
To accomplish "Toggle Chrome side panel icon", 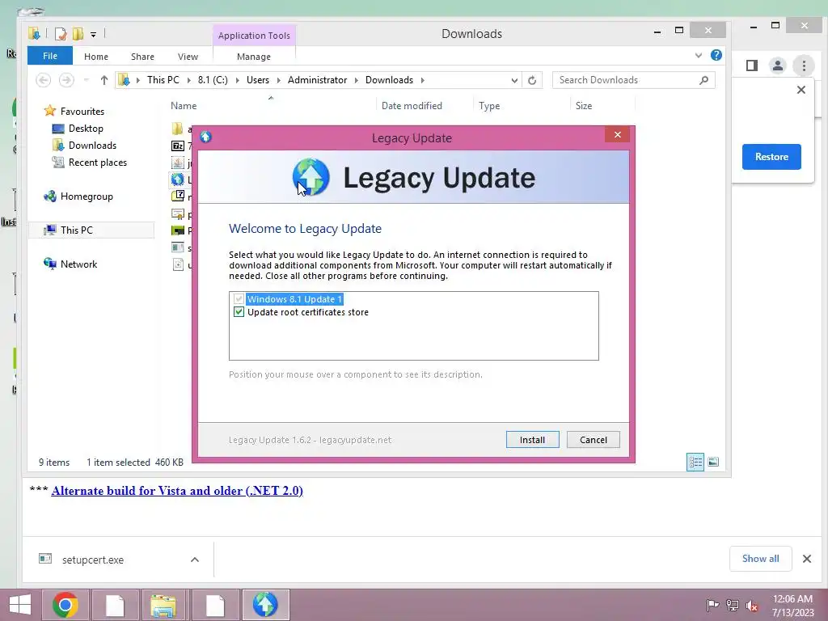I will coord(752,65).
